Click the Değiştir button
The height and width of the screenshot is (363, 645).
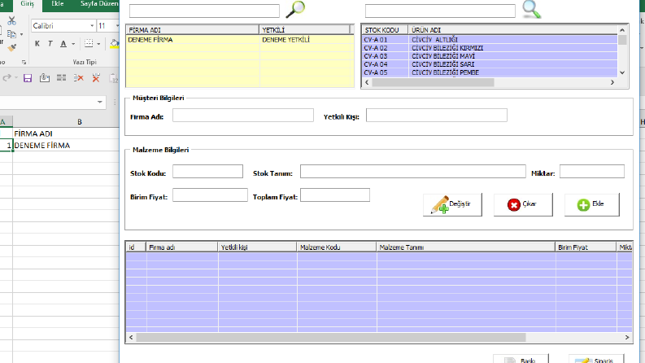click(452, 204)
